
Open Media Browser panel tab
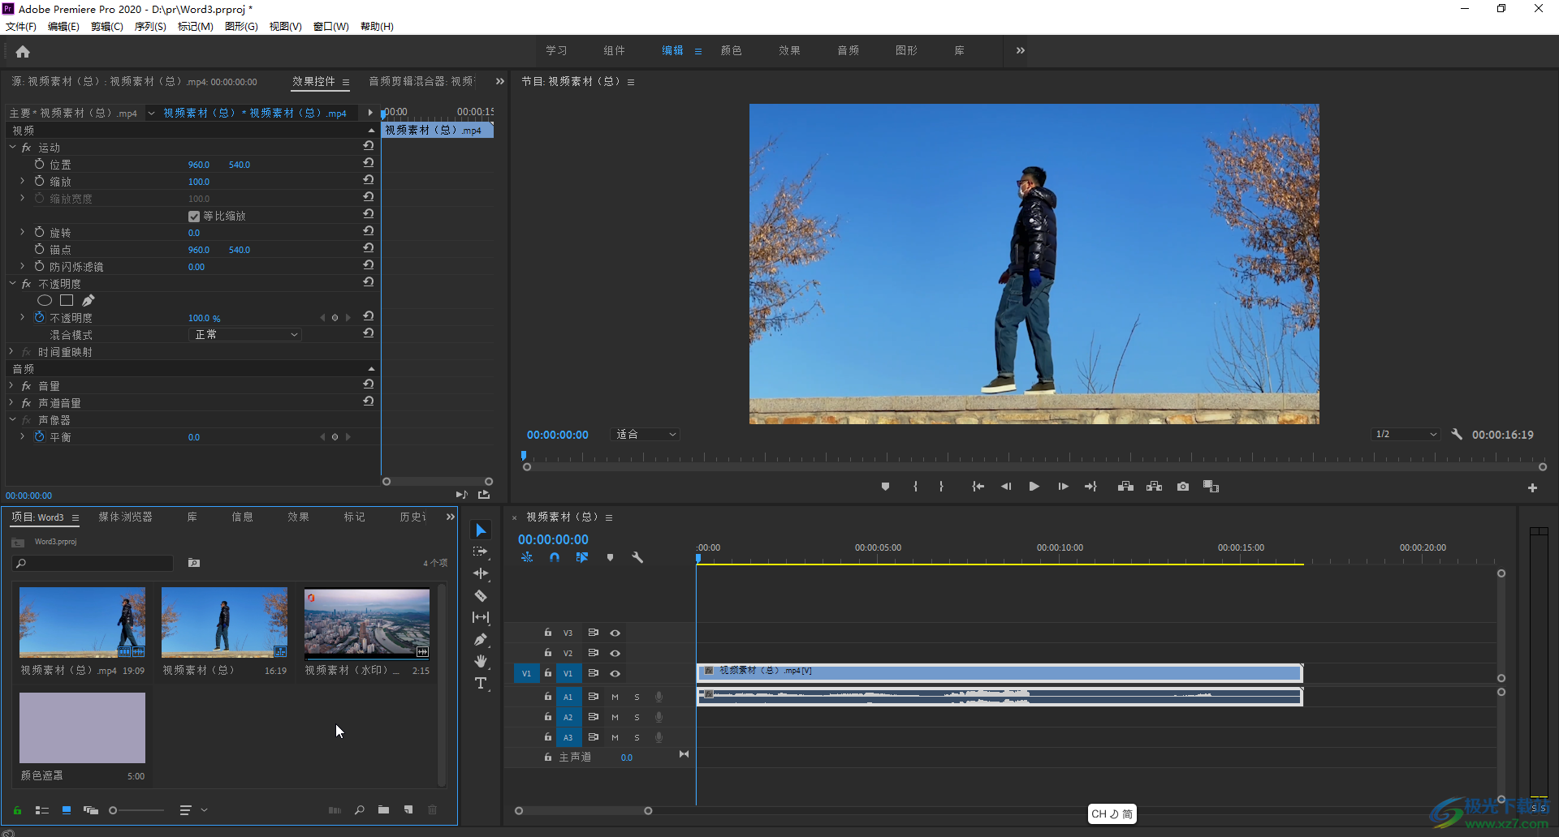tap(125, 517)
